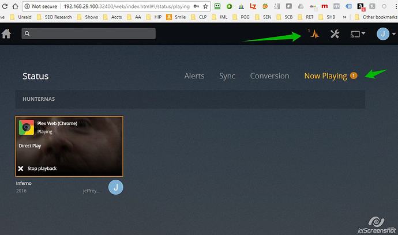Open the PGG bookmark folder
The width and height of the screenshot is (398, 235).
(241, 17)
